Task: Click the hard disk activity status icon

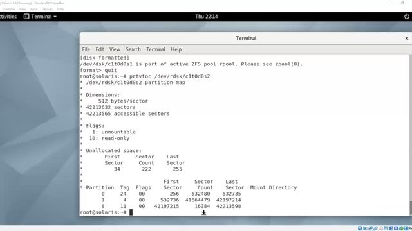Action: [x=360, y=228]
